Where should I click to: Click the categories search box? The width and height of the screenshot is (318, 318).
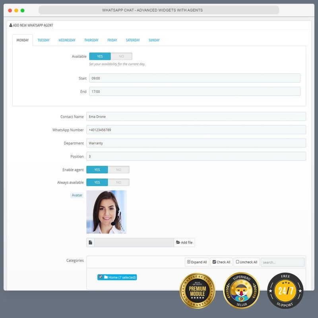(x=283, y=262)
